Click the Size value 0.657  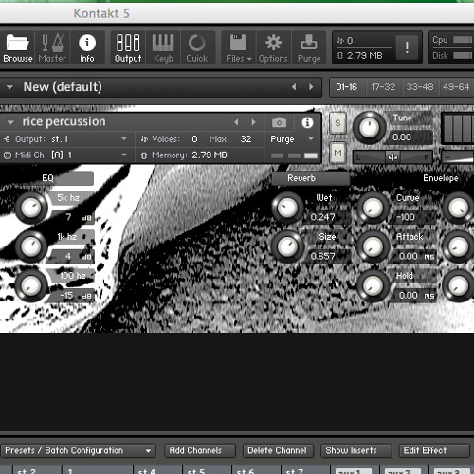(322, 256)
